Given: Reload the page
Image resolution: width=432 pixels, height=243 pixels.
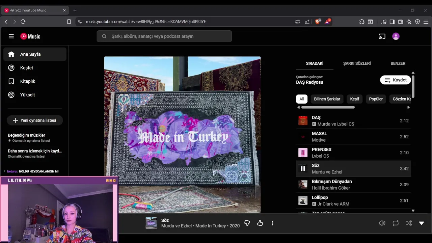Looking at the screenshot, I should pyautogui.click(x=23, y=22).
